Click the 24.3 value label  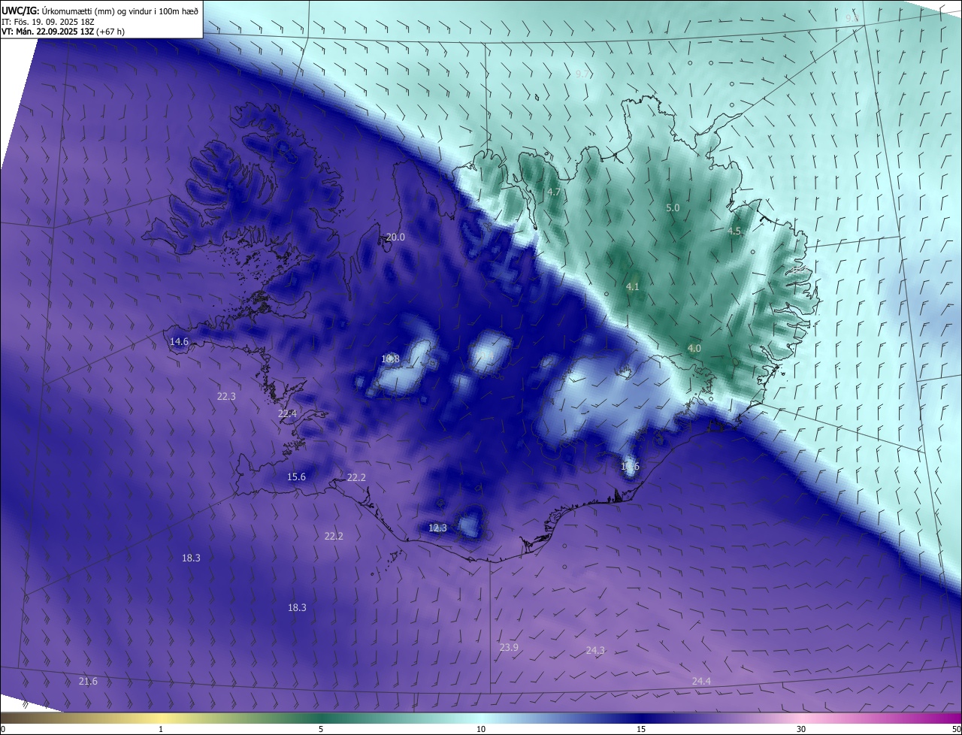(595, 650)
